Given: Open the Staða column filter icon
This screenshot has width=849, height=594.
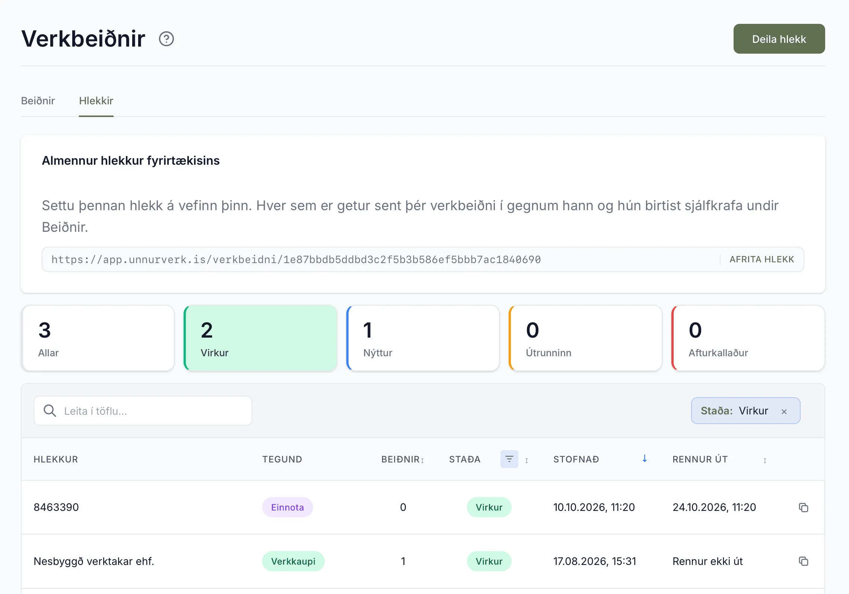Looking at the screenshot, I should tap(509, 459).
